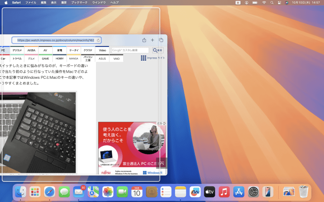Click the Share icon in Safari toolbar
Viewport: 324px width, 202px height.
point(144,40)
